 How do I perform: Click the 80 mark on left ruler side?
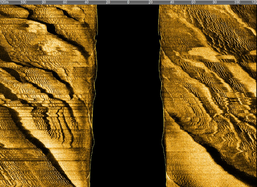(x=44, y=2)
